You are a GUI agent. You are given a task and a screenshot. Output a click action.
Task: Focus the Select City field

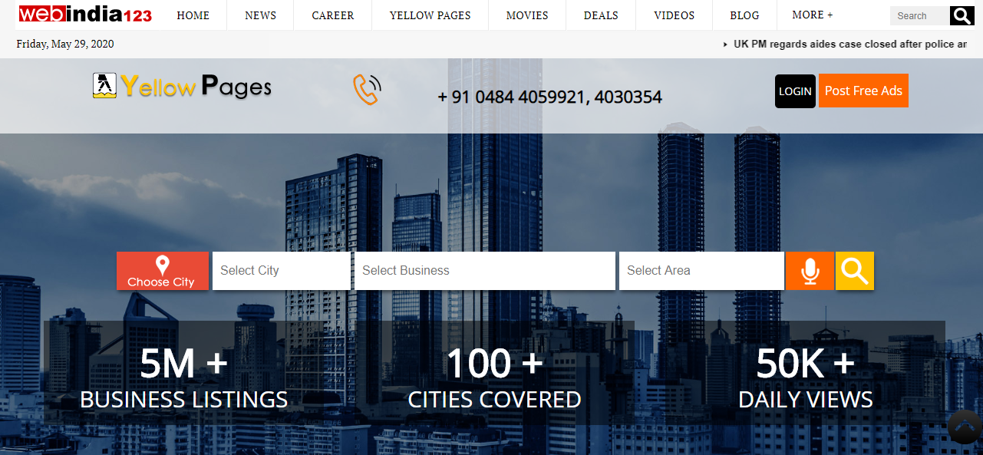coord(282,271)
